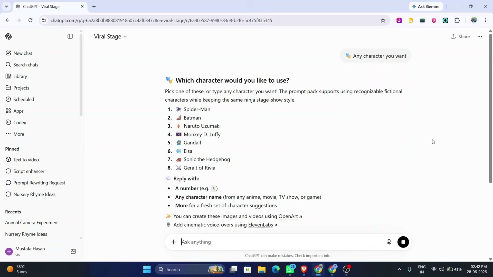Open WhatsApp from the taskbar
Viewport: 493px width, 277px height.
[290, 269]
